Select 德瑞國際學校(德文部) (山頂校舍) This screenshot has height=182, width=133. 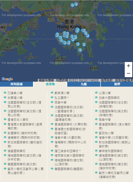[x=69, y=162]
